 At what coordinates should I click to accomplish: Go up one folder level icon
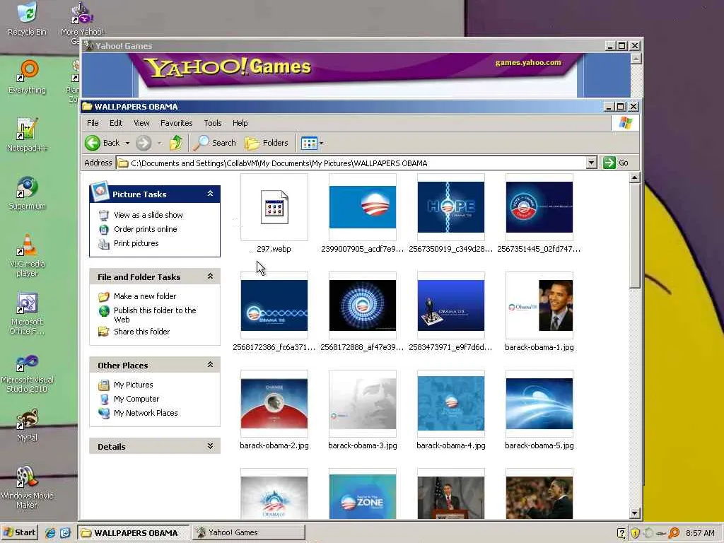point(176,143)
